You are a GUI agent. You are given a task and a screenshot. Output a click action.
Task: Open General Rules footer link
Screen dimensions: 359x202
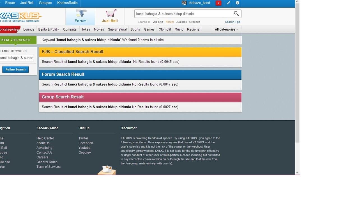(47, 162)
